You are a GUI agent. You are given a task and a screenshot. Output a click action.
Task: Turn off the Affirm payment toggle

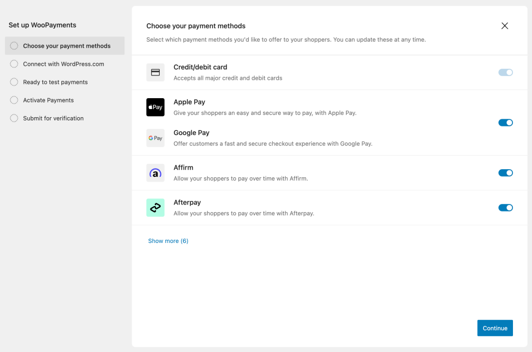click(x=505, y=173)
